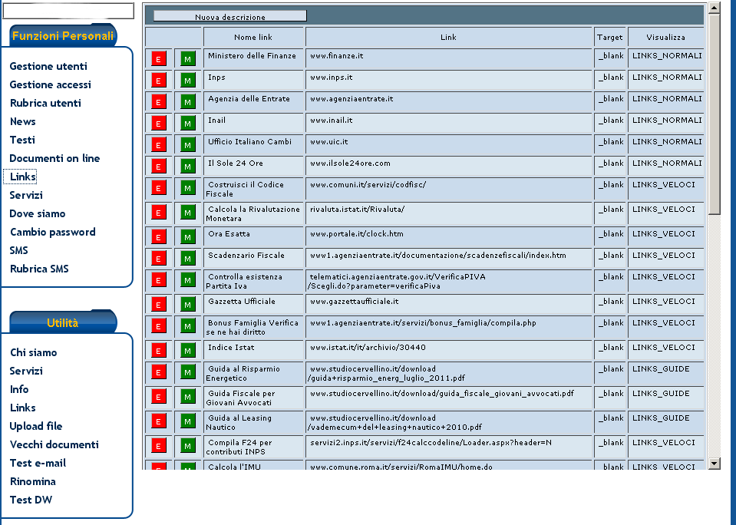Click the vertical scrollbar thumb
This screenshot has height=525, width=736.
[714, 114]
